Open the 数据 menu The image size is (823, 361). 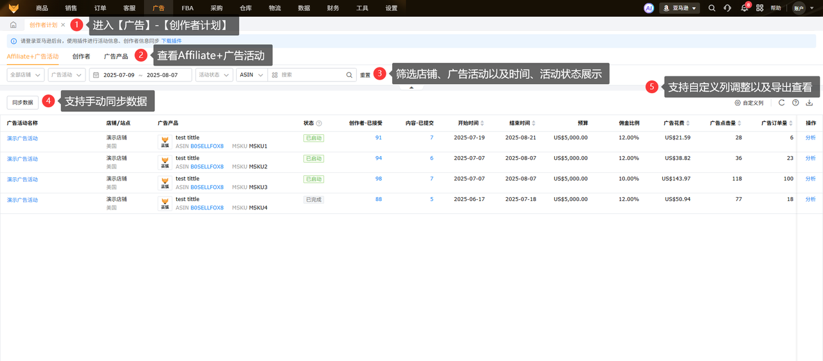click(x=304, y=8)
